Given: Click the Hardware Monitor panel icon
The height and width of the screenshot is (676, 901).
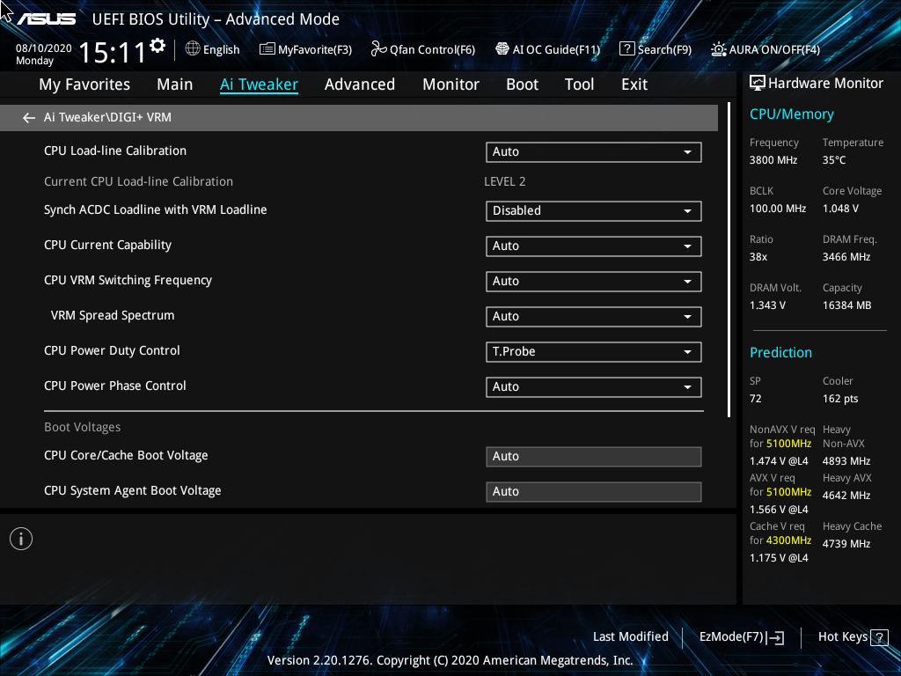Looking at the screenshot, I should click(758, 83).
